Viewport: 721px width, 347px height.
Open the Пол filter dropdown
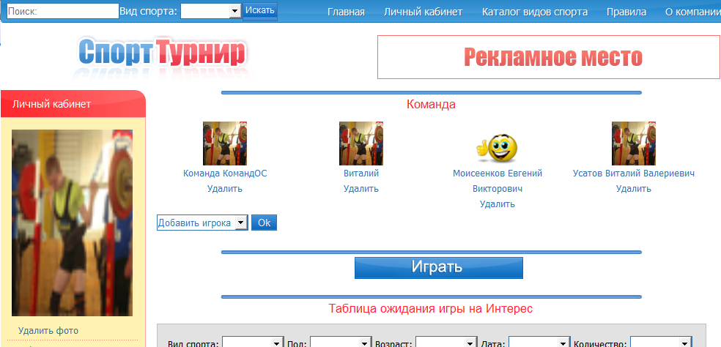(x=340, y=343)
